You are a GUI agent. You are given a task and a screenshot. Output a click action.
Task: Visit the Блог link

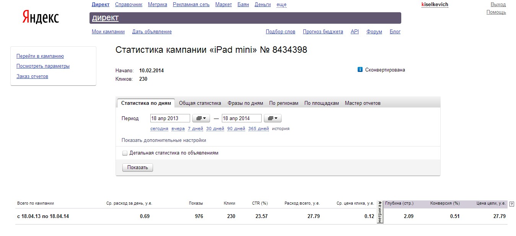pos(395,32)
